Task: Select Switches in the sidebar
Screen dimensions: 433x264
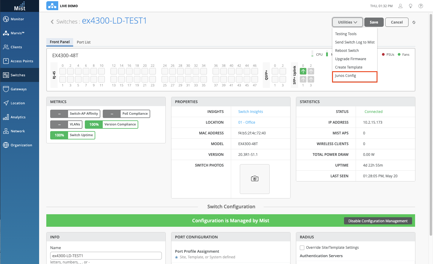Action: [x=19, y=75]
